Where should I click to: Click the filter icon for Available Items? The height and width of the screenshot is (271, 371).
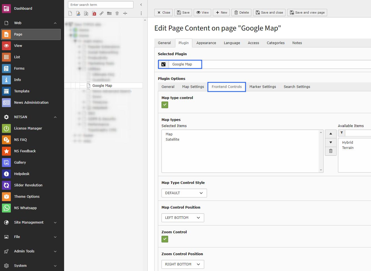(342, 133)
